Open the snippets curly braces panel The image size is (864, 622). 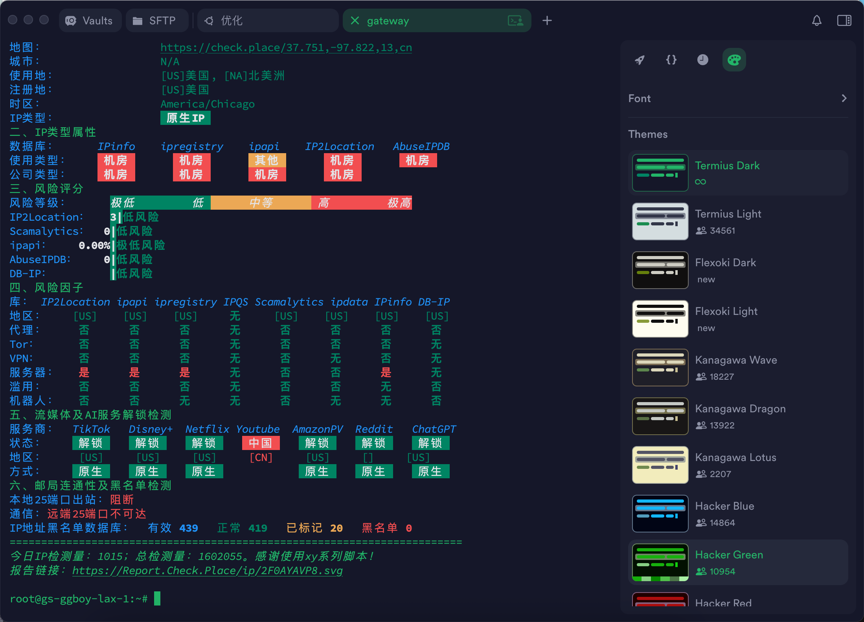coord(671,60)
